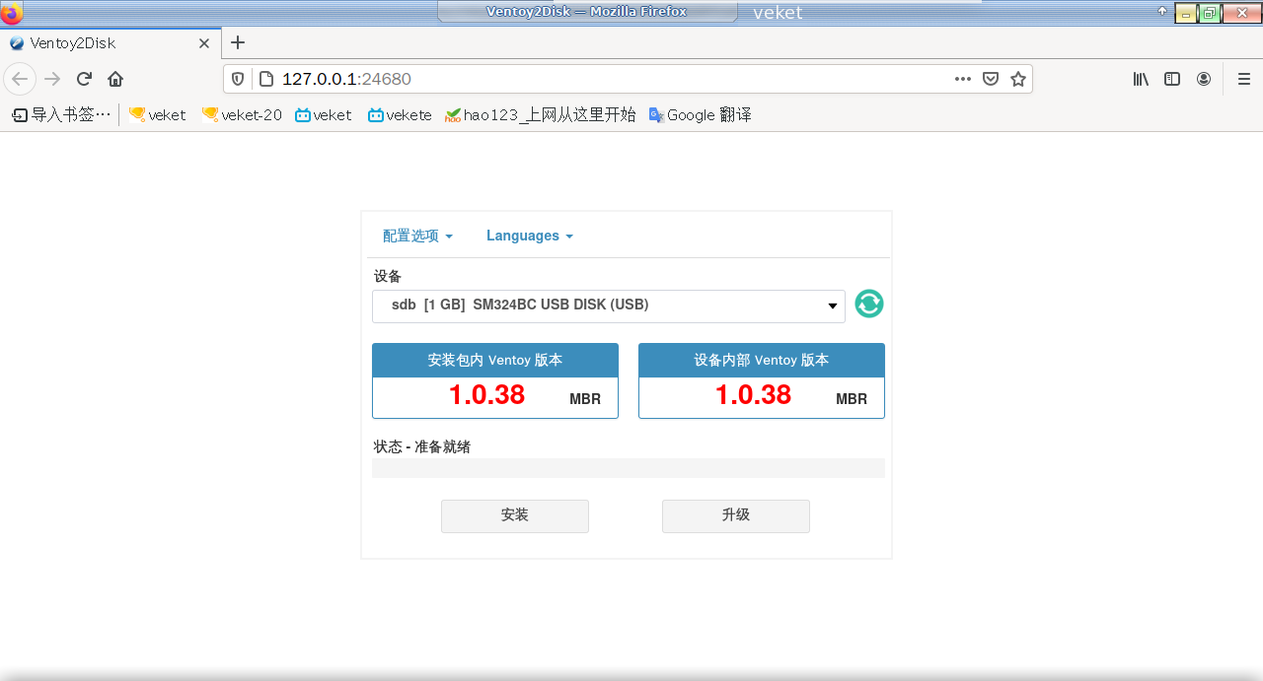
Task: Click the 升级 upgrade button
Action: (736, 515)
